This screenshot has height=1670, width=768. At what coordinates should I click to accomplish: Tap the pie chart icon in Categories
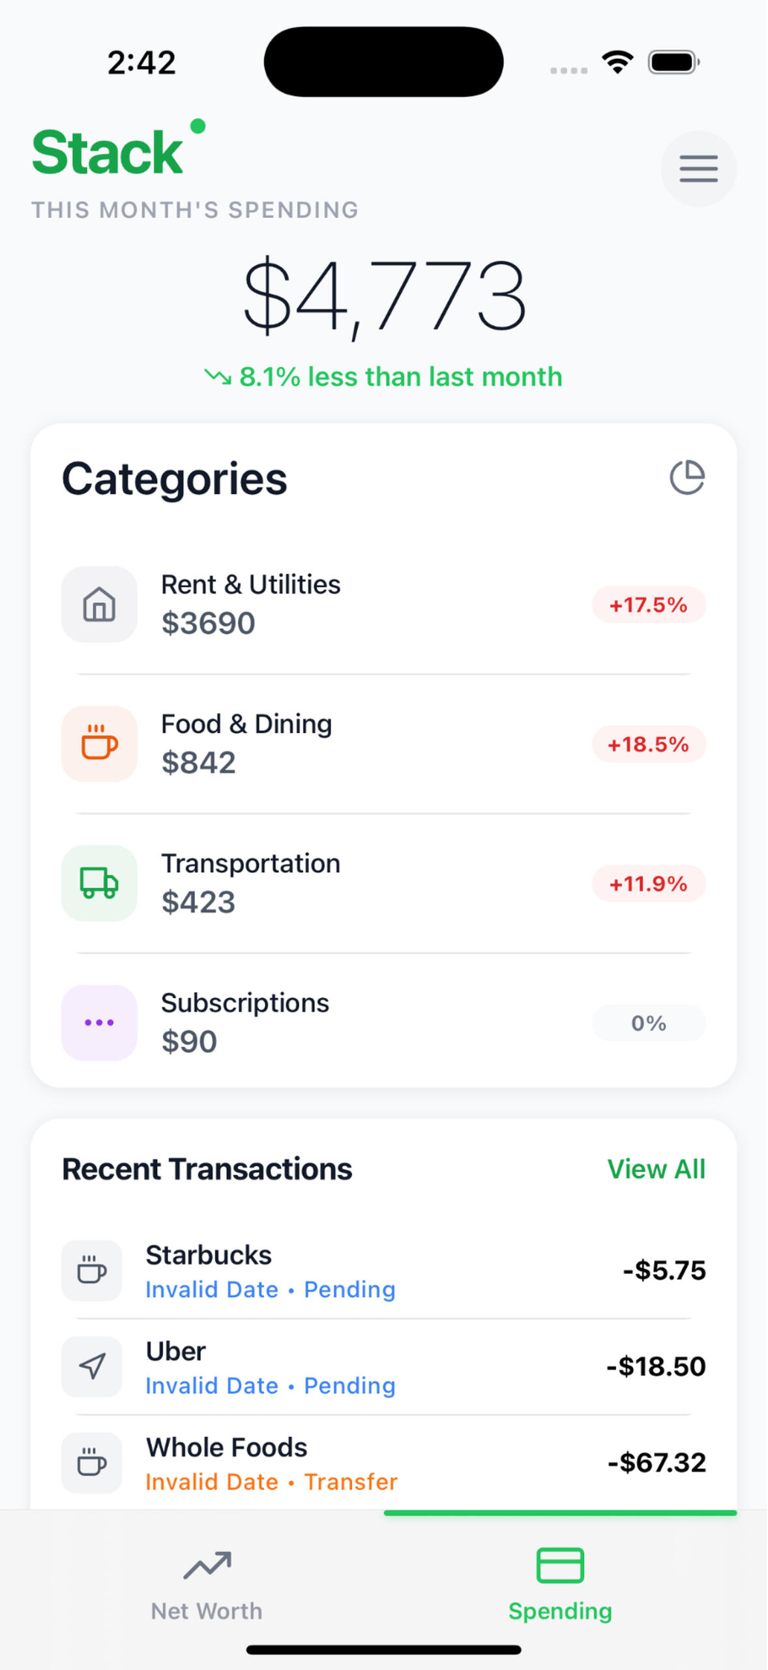point(687,478)
